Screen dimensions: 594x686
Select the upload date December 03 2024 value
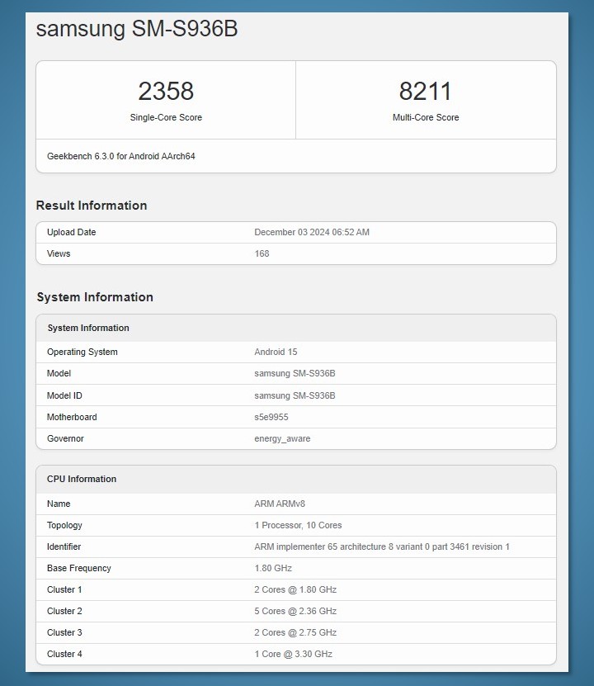click(x=312, y=233)
